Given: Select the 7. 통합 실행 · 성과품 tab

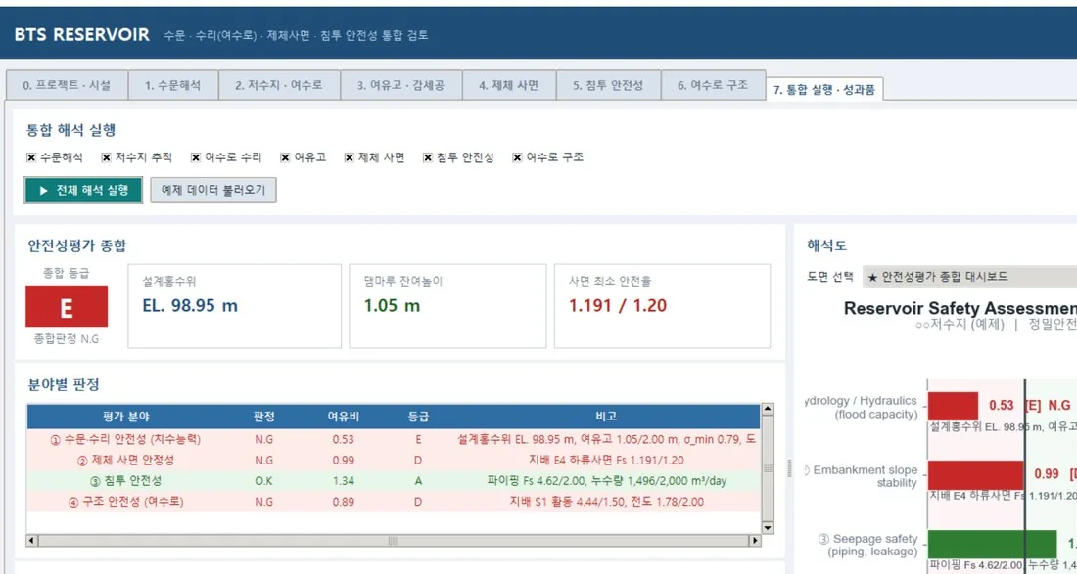Looking at the screenshot, I should tap(824, 89).
